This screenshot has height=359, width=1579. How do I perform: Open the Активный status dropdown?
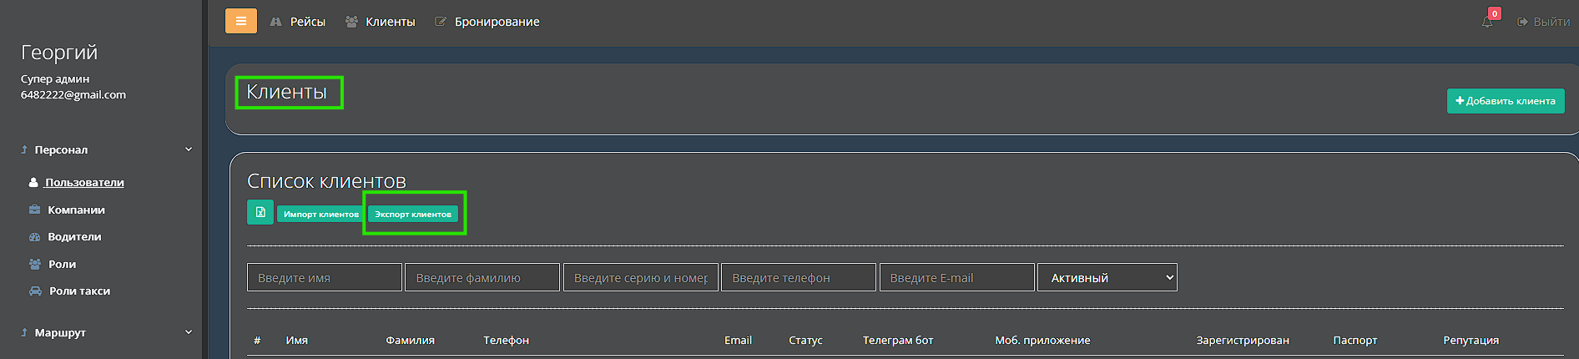(1107, 278)
